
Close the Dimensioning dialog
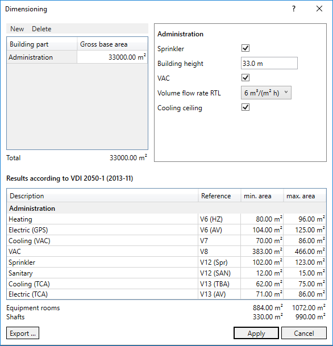(319, 9)
